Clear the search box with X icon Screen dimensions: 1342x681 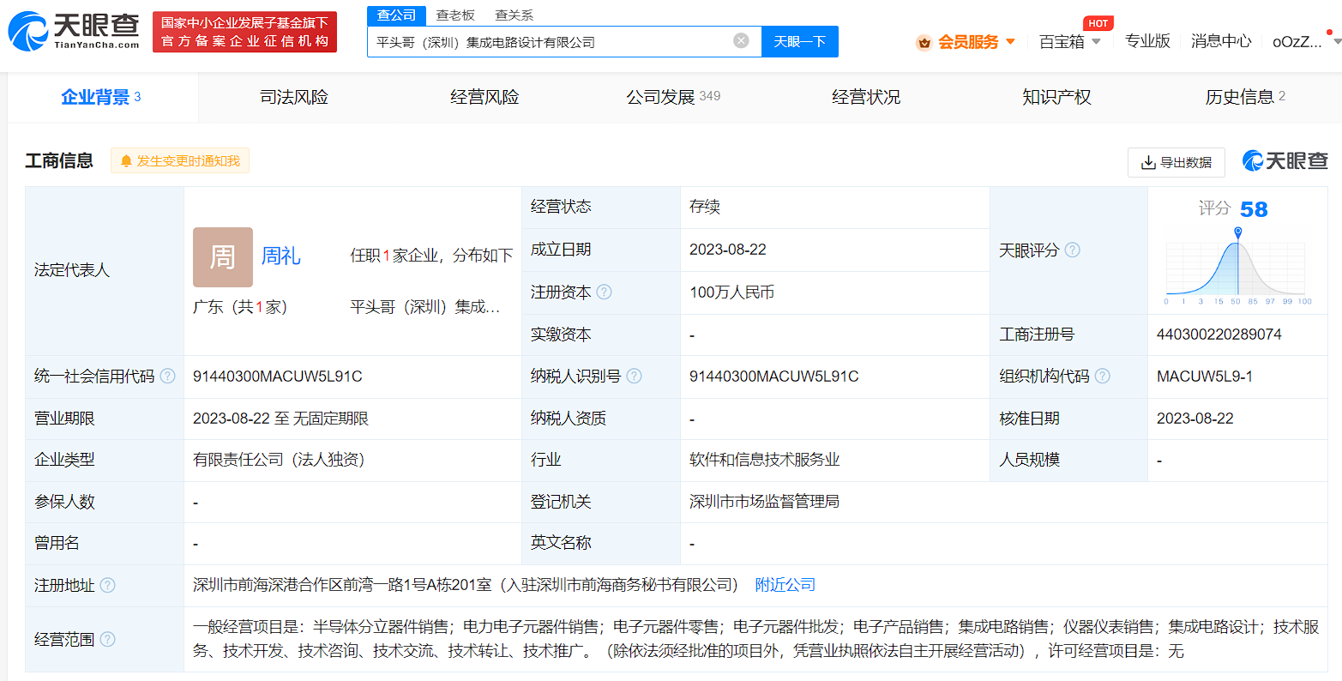(741, 41)
